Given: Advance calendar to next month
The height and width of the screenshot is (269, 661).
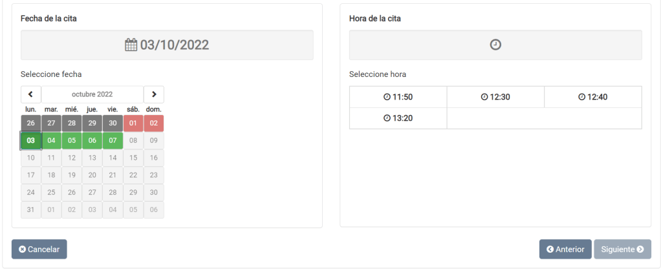Looking at the screenshot, I should point(154,94).
